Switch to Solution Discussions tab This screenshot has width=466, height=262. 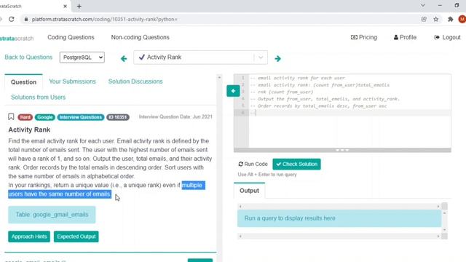click(x=135, y=82)
